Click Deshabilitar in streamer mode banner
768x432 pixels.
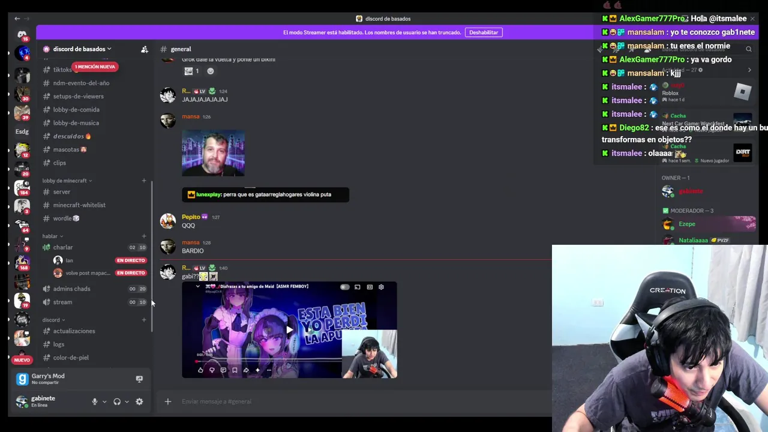(x=484, y=32)
